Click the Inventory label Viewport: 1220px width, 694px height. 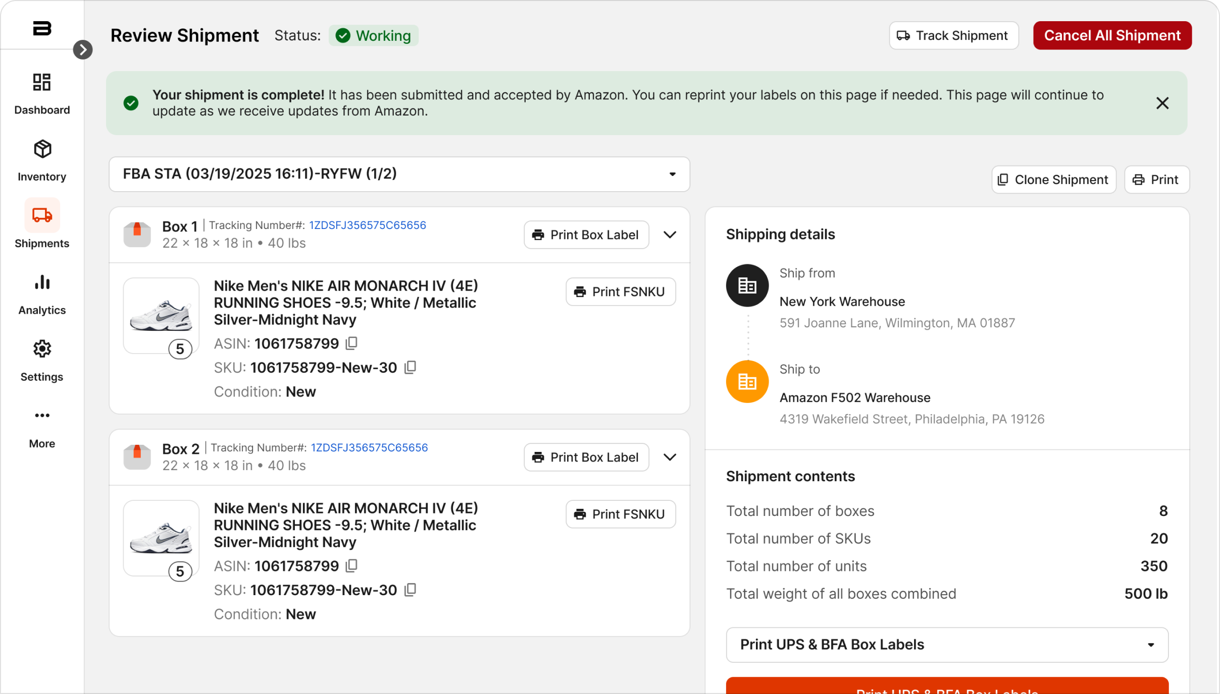click(42, 177)
